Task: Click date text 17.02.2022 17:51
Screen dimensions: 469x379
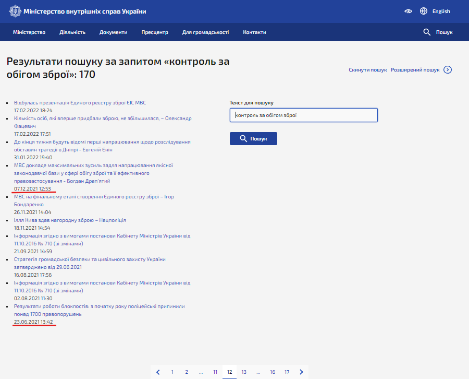Action: [x=32, y=134]
